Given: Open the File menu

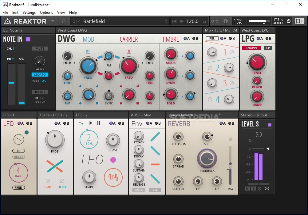Looking at the screenshot, I should tap(5, 13).
